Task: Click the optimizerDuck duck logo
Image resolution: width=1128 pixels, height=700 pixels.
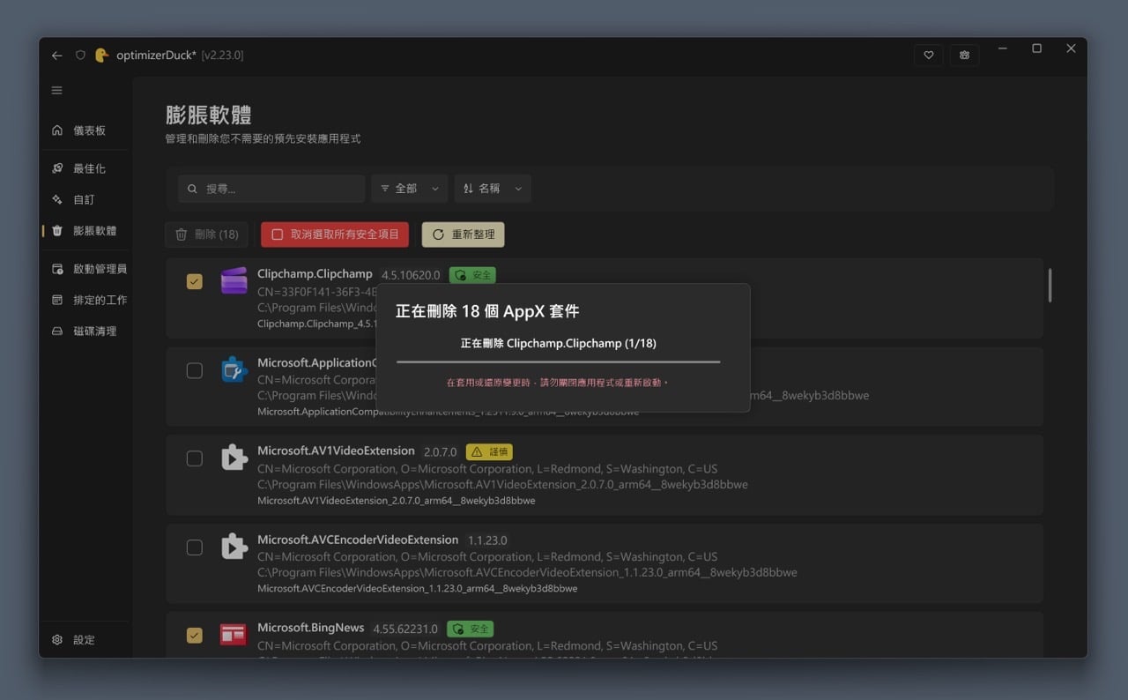Action: tap(102, 55)
